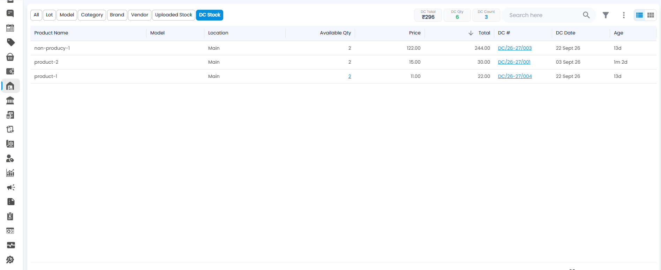Image resolution: width=661 pixels, height=270 pixels.
Task: Click the Available Qty column header
Action: 336,33
